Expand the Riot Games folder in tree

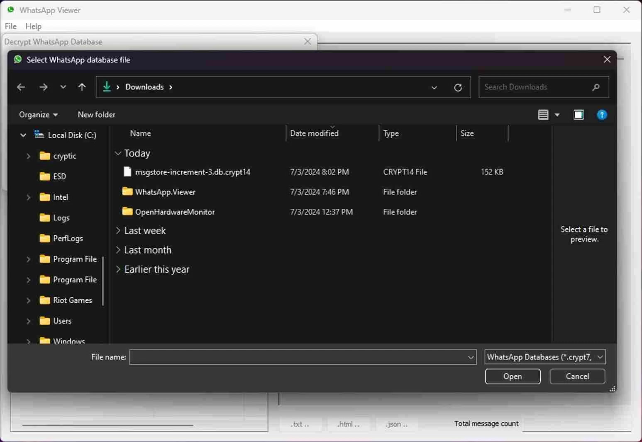click(28, 300)
